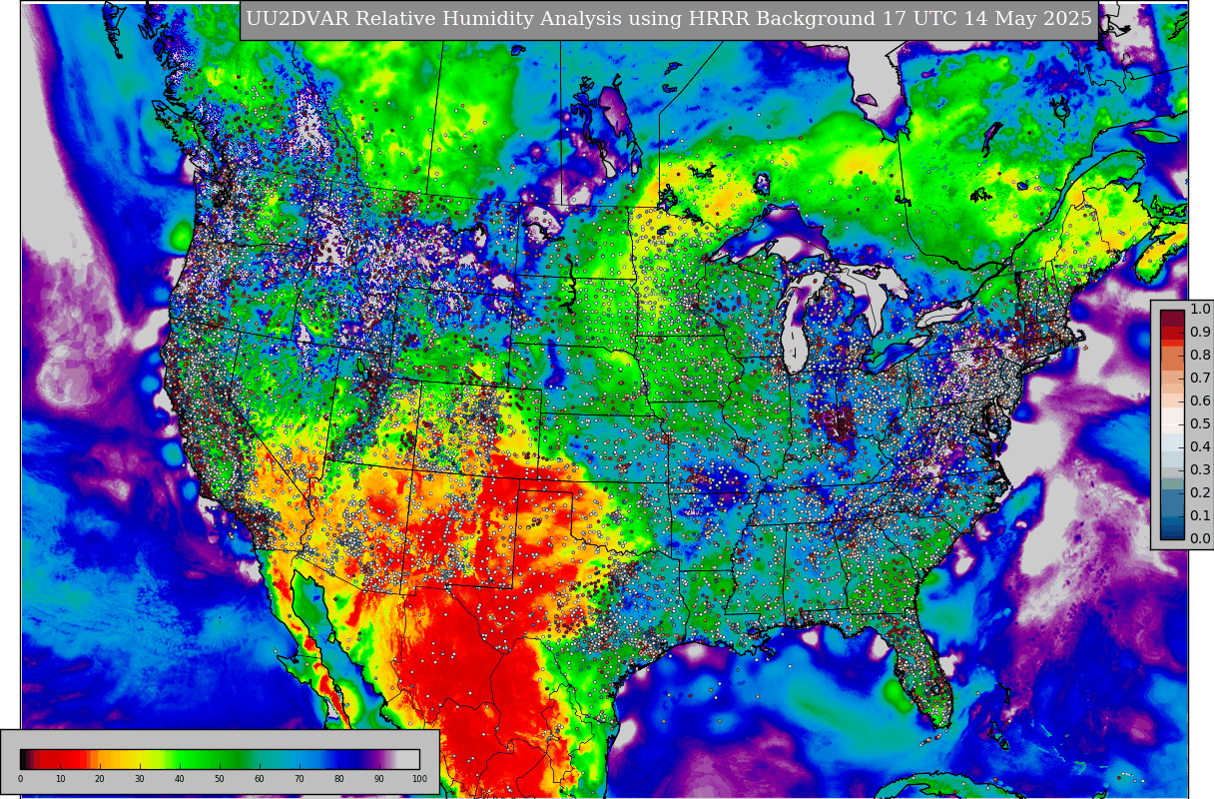This screenshot has width=1214, height=799.
Task: Click the 30 tick label on humidity colorbar
Action: click(140, 779)
